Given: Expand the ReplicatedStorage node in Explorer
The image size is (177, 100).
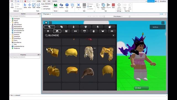Looking at the screenshot, I should [10, 29].
